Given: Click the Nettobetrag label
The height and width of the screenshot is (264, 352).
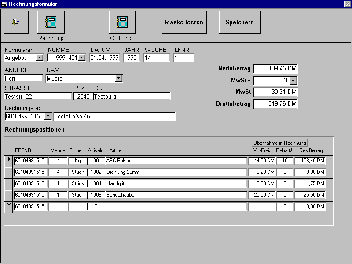Looking at the screenshot, I should [235, 69].
